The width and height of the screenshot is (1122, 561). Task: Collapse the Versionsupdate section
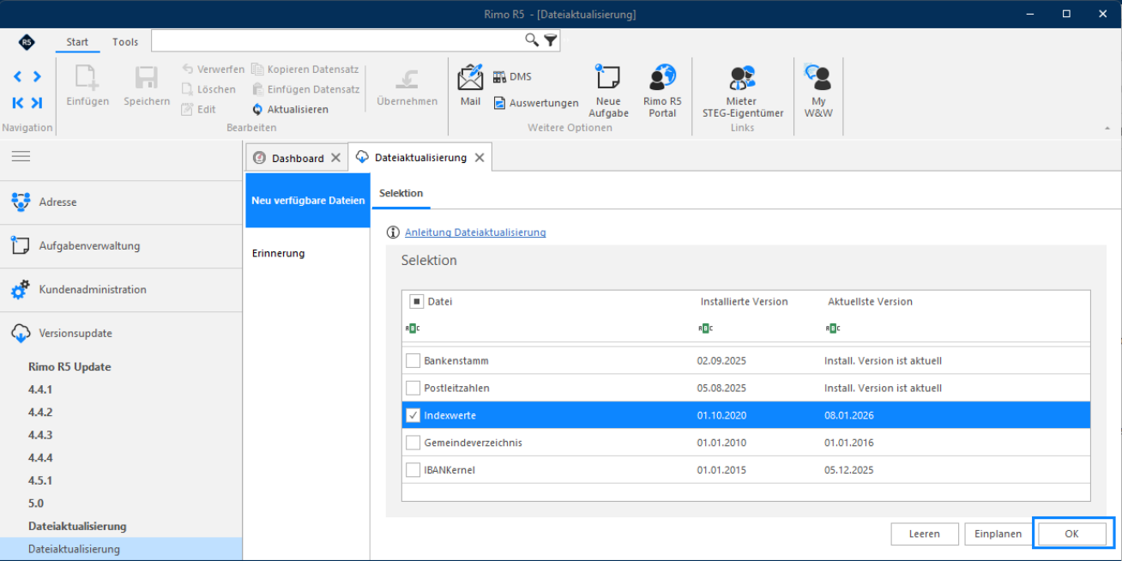click(121, 334)
